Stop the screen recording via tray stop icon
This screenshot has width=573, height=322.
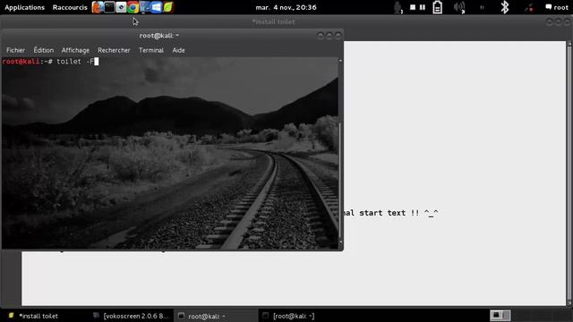click(x=413, y=7)
